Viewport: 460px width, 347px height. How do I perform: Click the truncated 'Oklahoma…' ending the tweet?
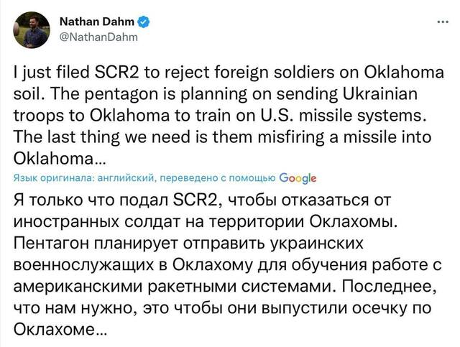pos(58,158)
